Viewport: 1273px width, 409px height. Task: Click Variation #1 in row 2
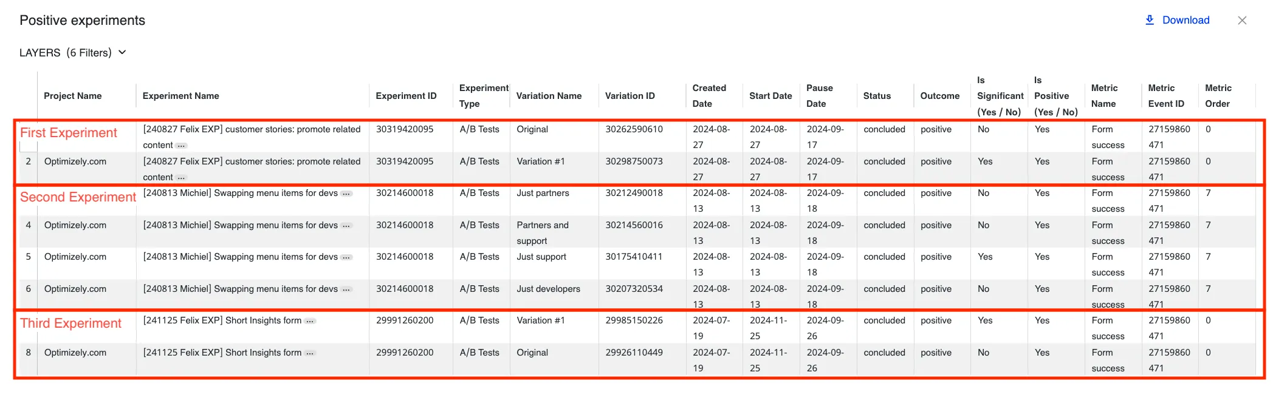(x=541, y=161)
